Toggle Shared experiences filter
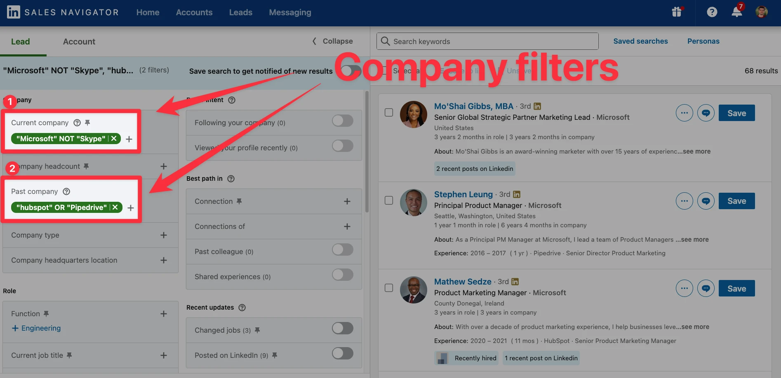Image resolution: width=781 pixels, height=378 pixels. [343, 275]
